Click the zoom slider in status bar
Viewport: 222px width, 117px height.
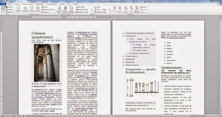(214, 116)
